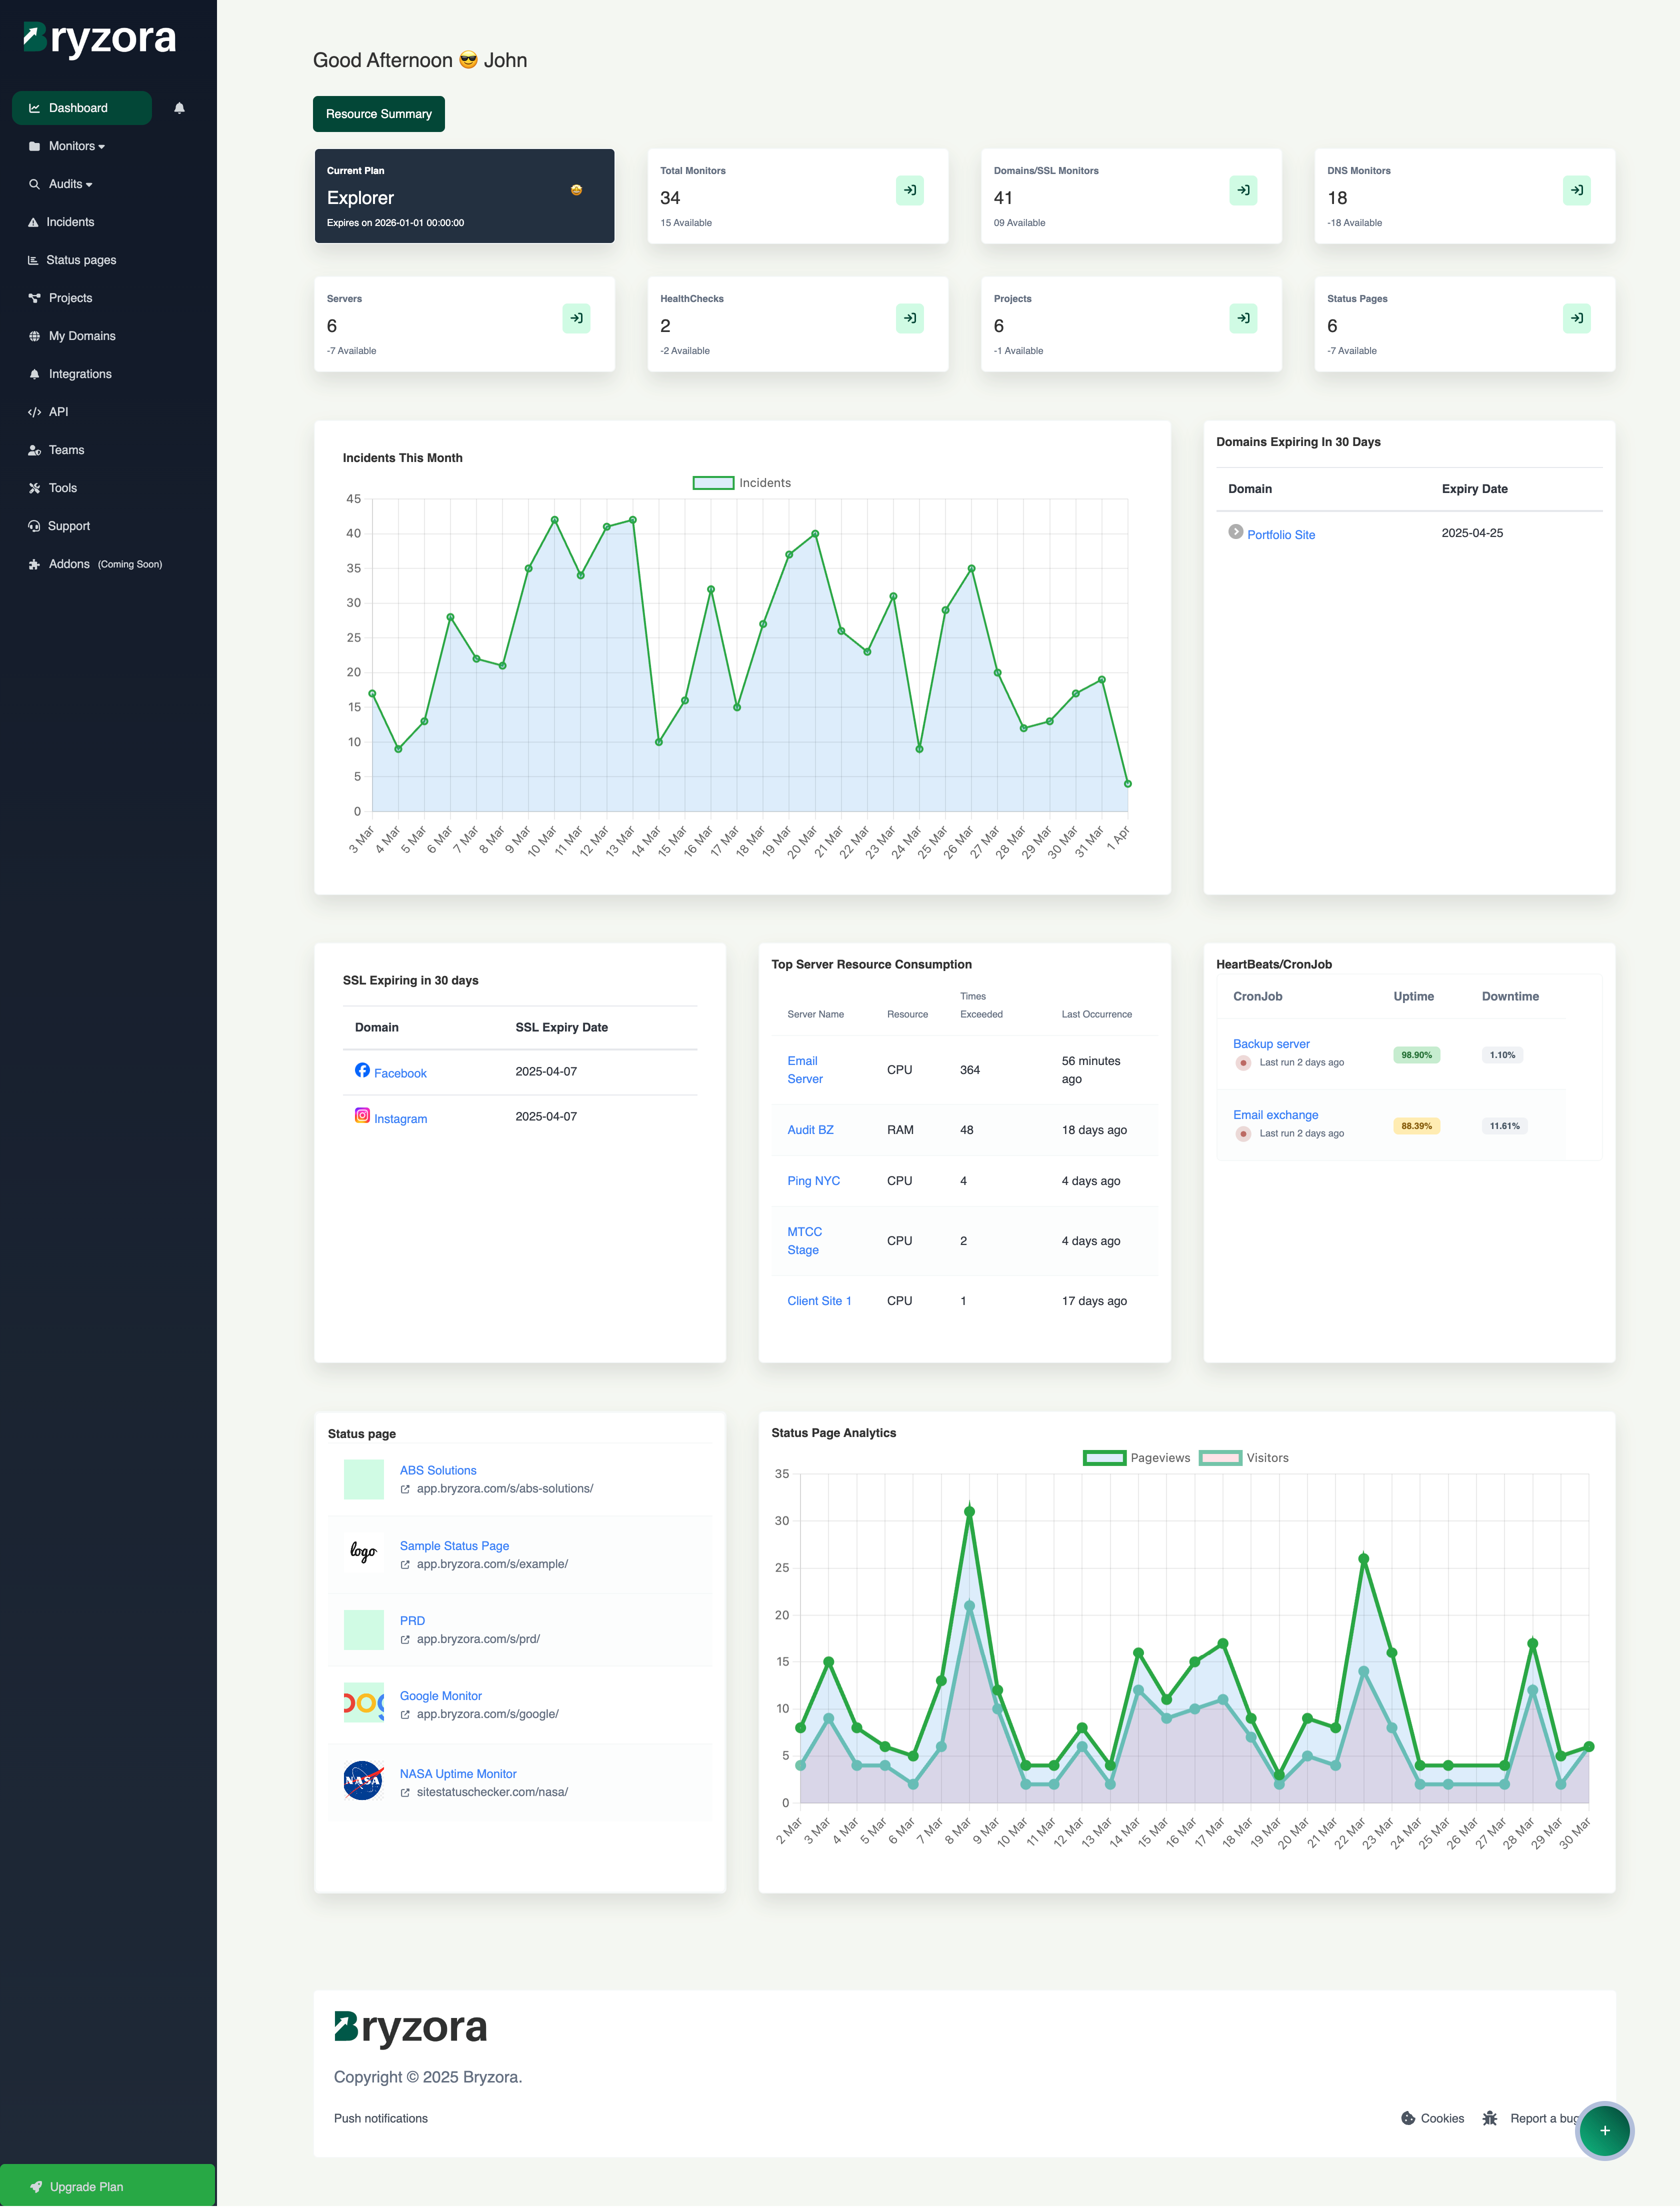Screen dimensions: 1680x2207
Task: Open the Ping NYC server link
Action: pyautogui.click(x=813, y=1181)
